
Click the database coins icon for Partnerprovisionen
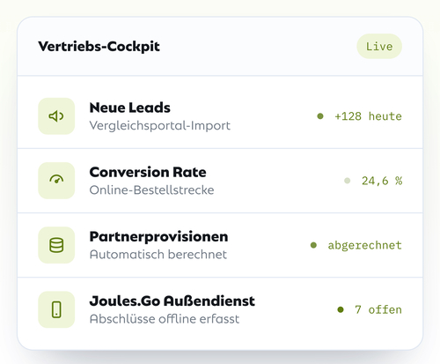tap(56, 245)
